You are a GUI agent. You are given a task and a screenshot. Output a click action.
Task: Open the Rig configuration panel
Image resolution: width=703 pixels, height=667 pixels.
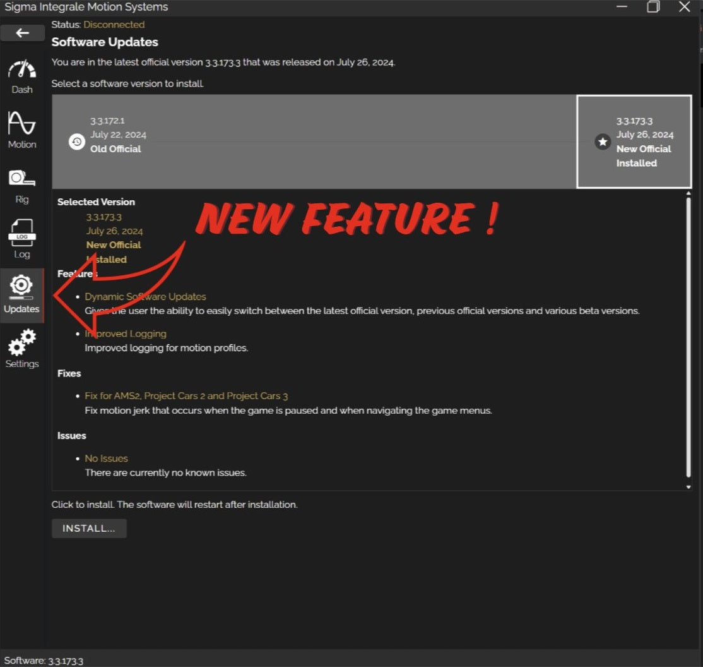pos(22,183)
